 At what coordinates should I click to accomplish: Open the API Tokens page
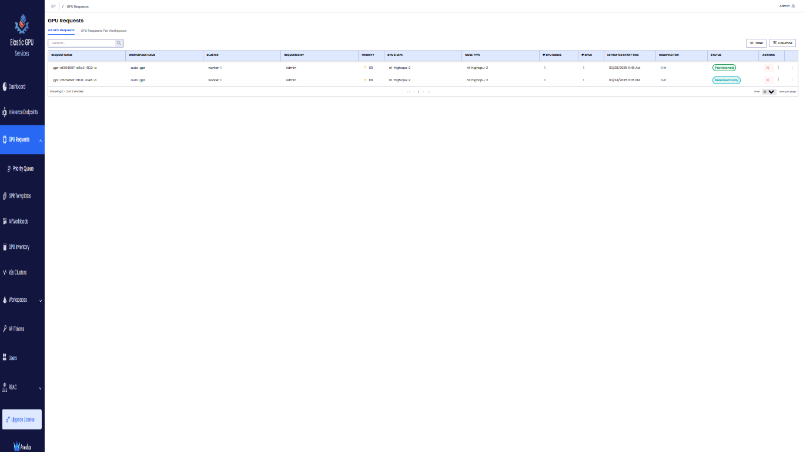(x=16, y=329)
